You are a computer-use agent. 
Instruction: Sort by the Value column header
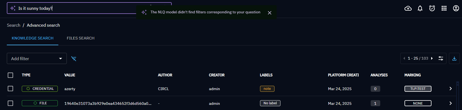70,75
